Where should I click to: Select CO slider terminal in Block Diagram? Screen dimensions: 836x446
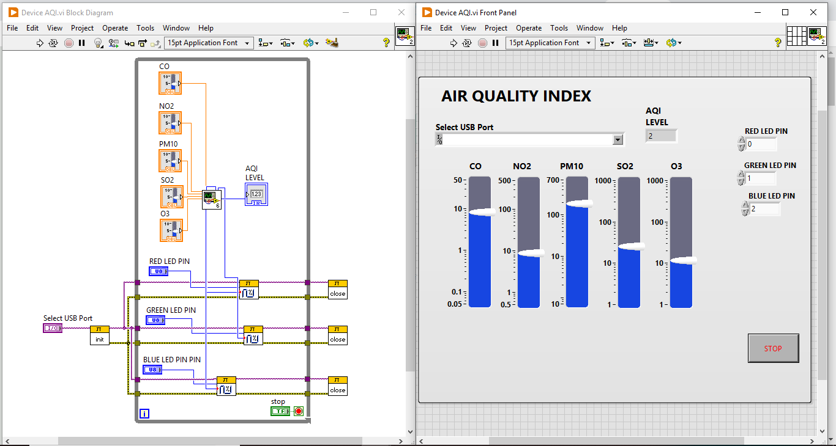[170, 83]
